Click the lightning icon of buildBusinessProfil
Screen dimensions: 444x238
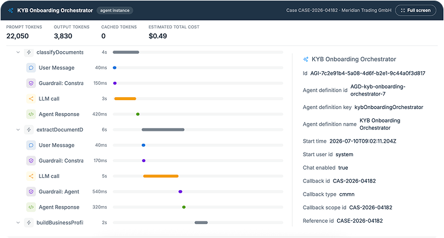tap(29, 223)
